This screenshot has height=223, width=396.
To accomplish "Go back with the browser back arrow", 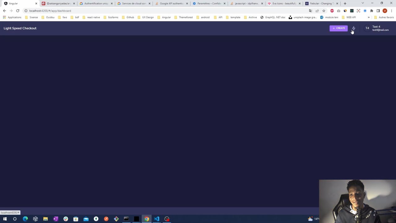I will [4, 11].
